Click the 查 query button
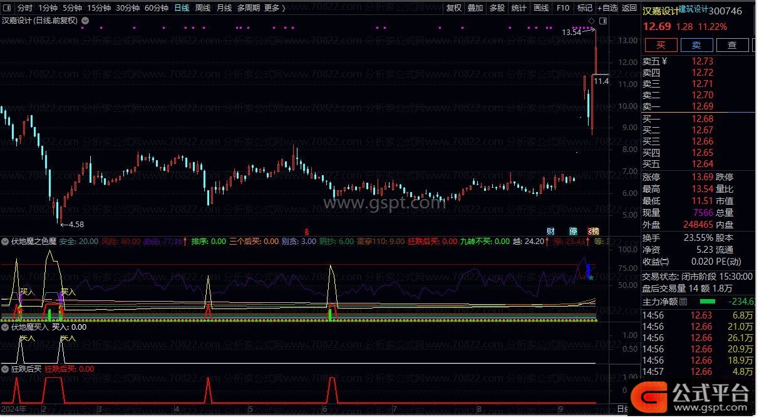The height and width of the screenshot is (418, 759). pos(732,45)
